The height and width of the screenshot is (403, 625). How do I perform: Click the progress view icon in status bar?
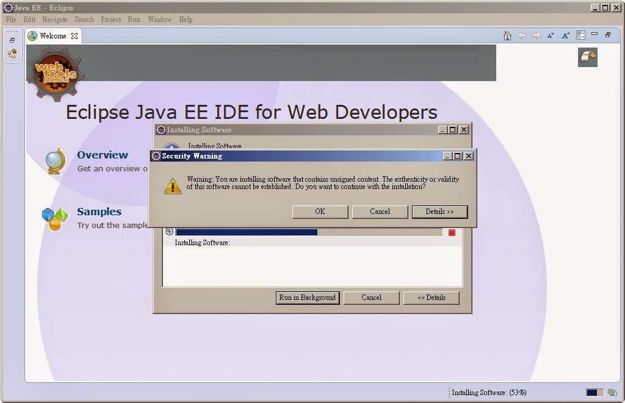click(x=612, y=393)
